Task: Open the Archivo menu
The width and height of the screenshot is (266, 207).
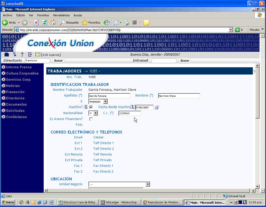Action: point(8,15)
